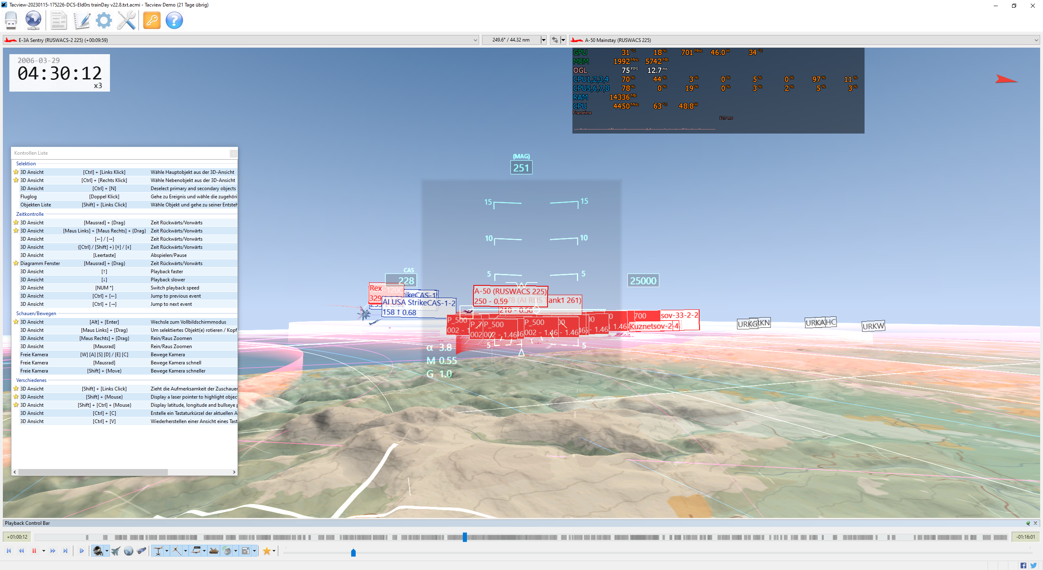Pause playback with the red pause button
The height and width of the screenshot is (570, 1043).
coord(34,551)
